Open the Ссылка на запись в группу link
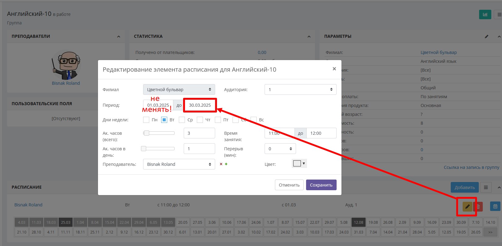 tap(471, 167)
